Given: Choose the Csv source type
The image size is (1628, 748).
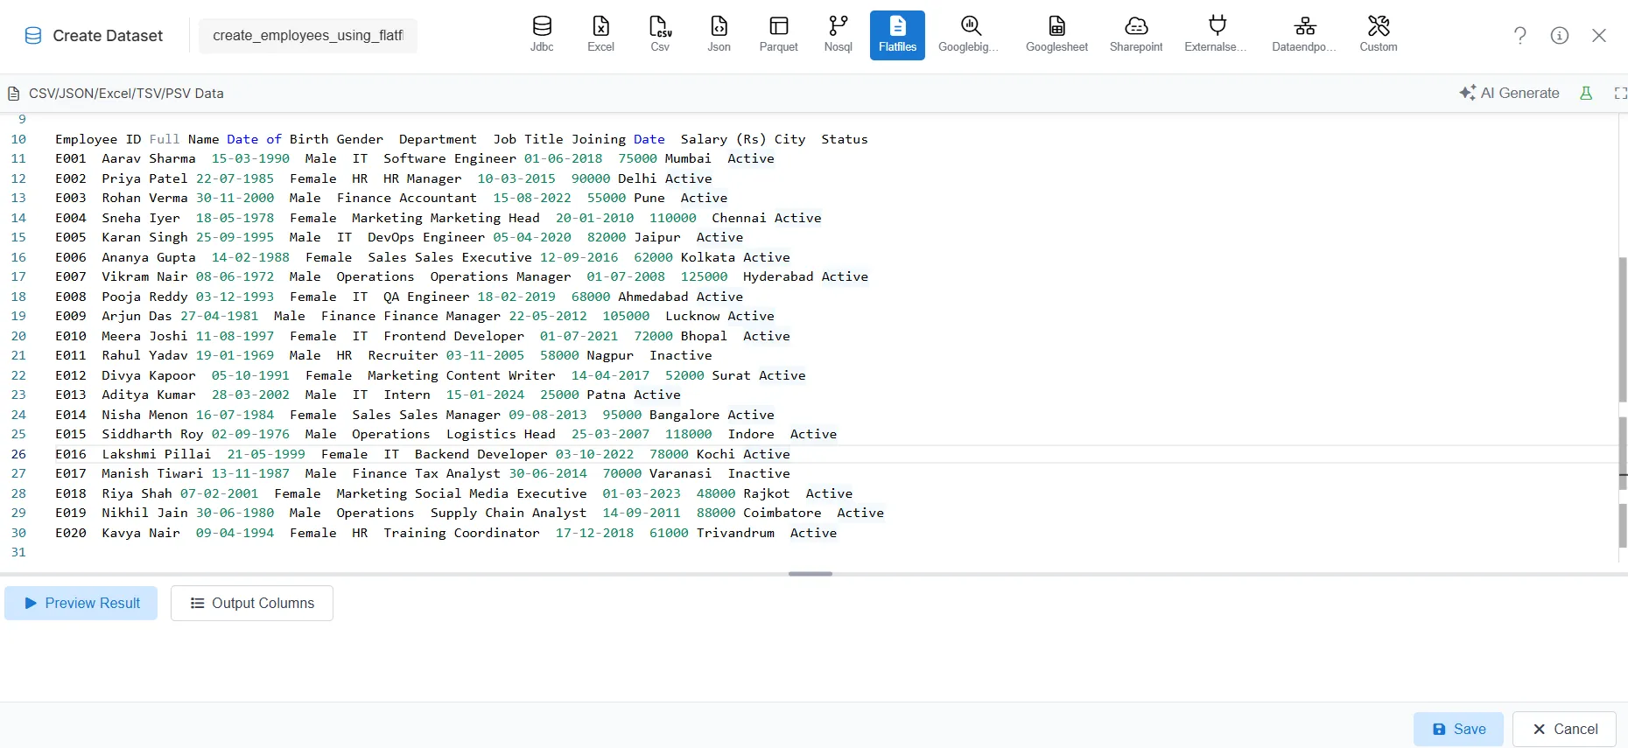Looking at the screenshot, I should [660, 35].
